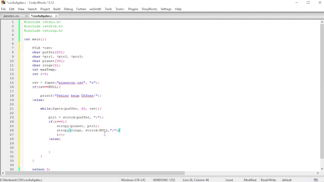The height and width of the screenshot is (182, 324).
Task: Click the horizontal scrollbar thumb
Action: (x=95, y=173)
